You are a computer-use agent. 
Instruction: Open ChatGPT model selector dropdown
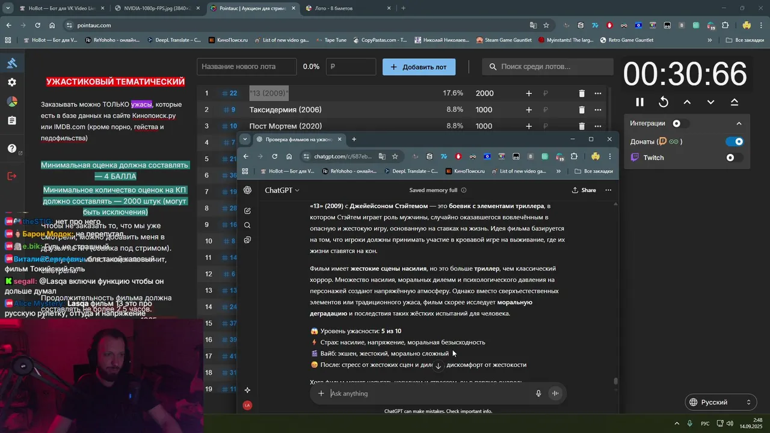tap(282, 190)
